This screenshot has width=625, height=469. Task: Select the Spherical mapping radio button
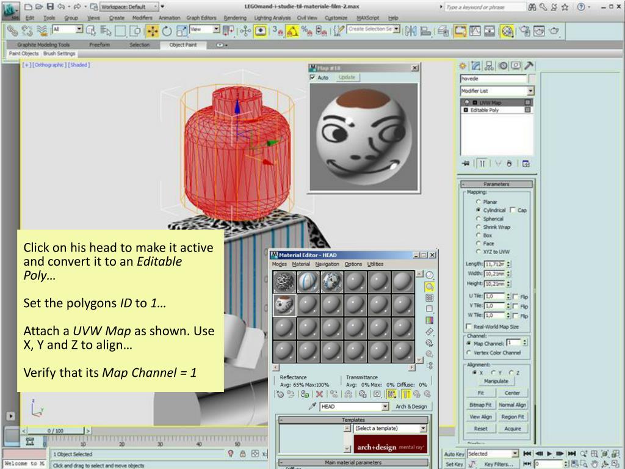pyautogui.click(x=479, y=219)
